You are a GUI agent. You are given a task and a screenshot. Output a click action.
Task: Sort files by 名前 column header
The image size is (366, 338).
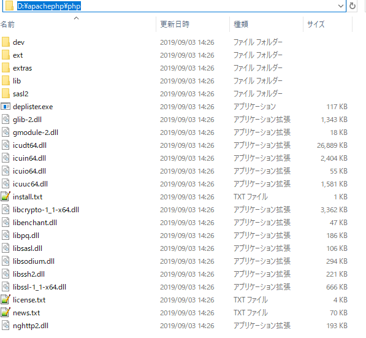click(x=8, y=25)
